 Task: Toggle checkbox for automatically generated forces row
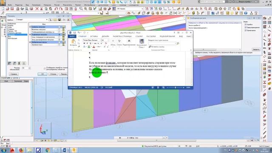click(59, 37)
